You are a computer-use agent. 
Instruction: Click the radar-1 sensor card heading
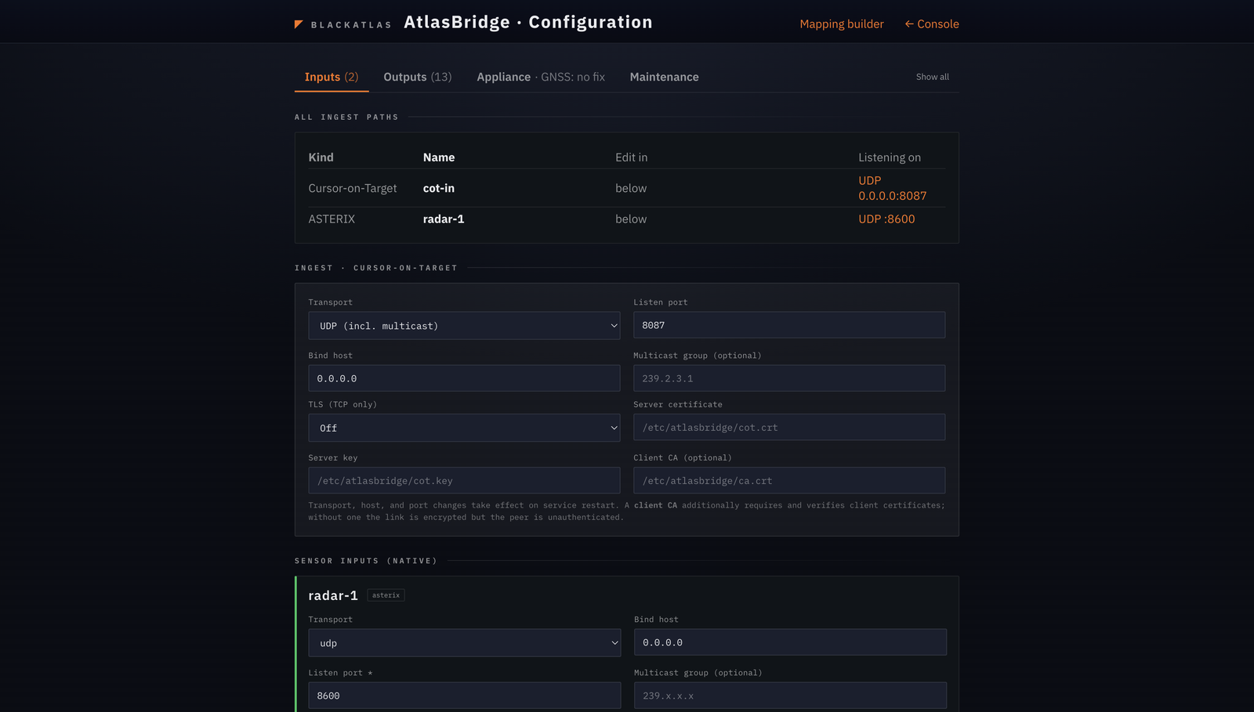pyautogui.click(x=333, y=595)
